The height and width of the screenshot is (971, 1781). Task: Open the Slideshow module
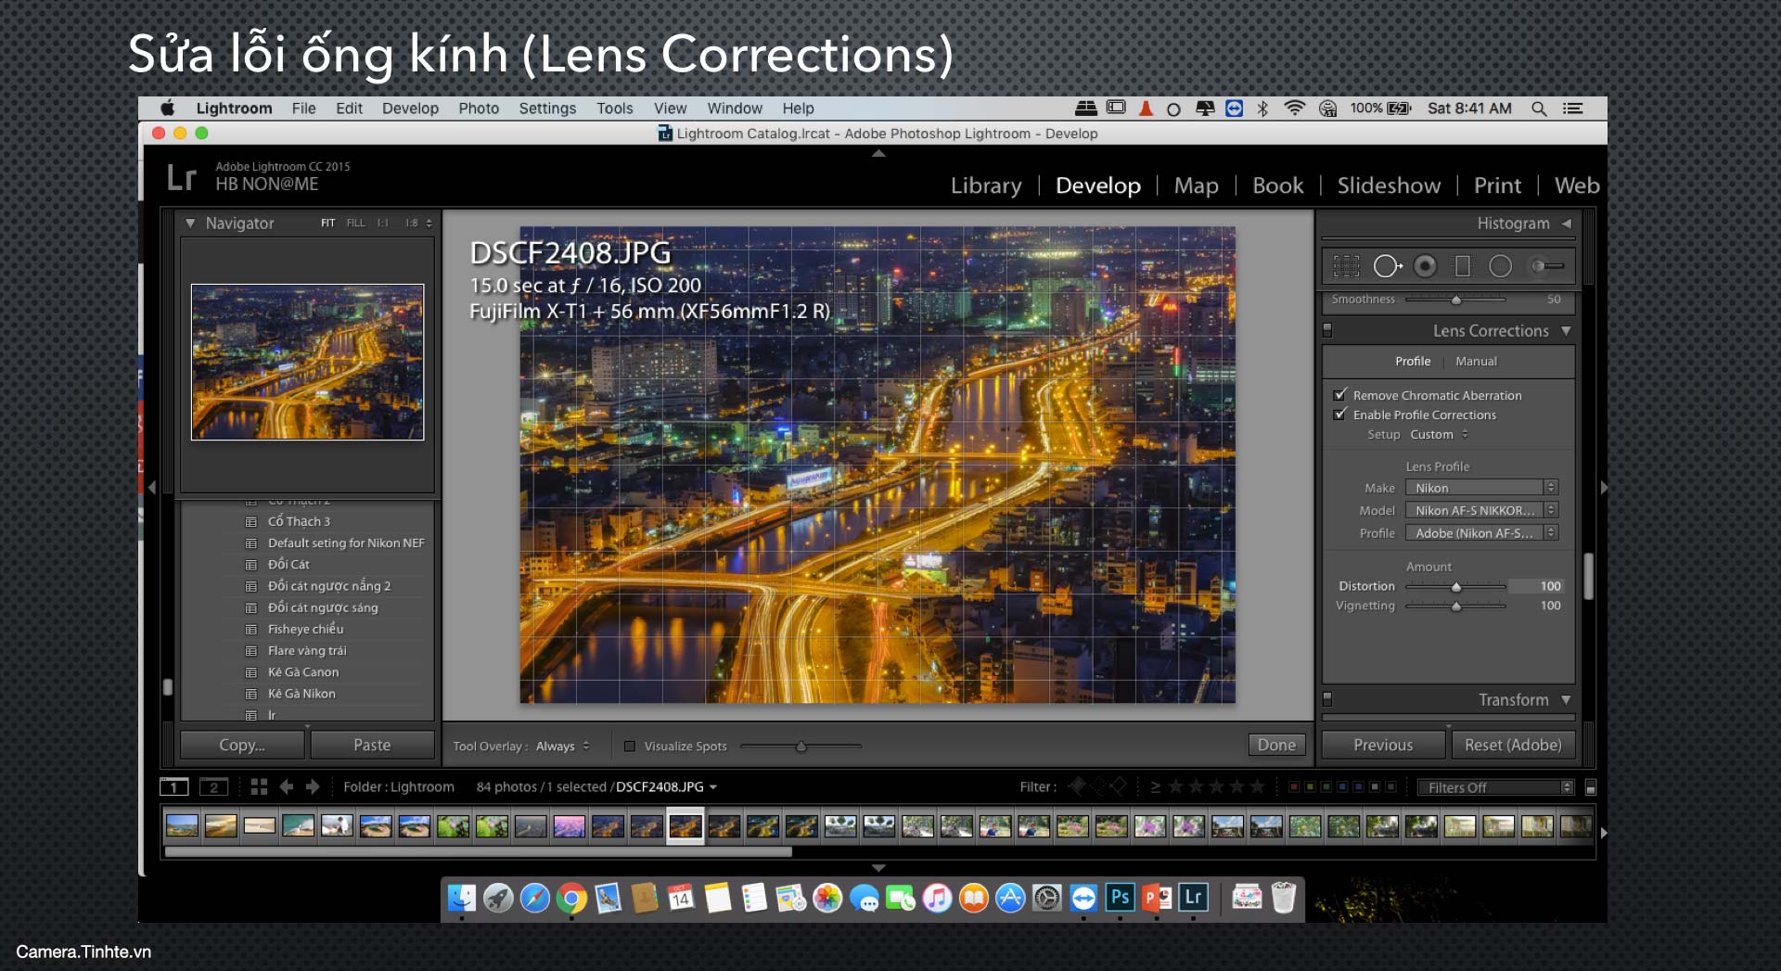(x=1389, y=185)
